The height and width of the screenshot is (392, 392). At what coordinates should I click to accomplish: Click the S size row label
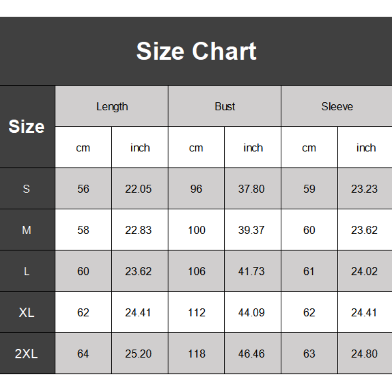click(x=26, y=189)
